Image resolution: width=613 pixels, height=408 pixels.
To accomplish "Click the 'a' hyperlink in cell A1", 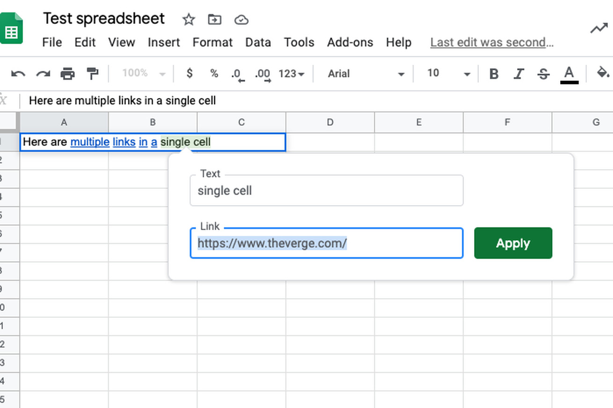I will point(154,142).
